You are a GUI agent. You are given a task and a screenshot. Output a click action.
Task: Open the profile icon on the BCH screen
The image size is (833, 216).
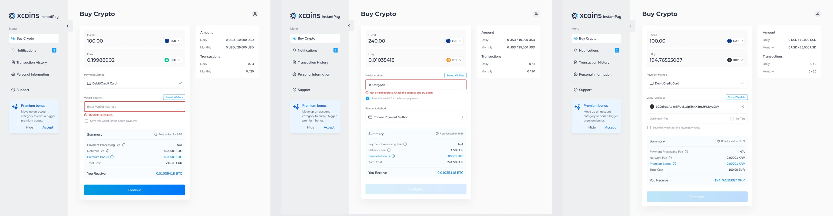(255, 14)
